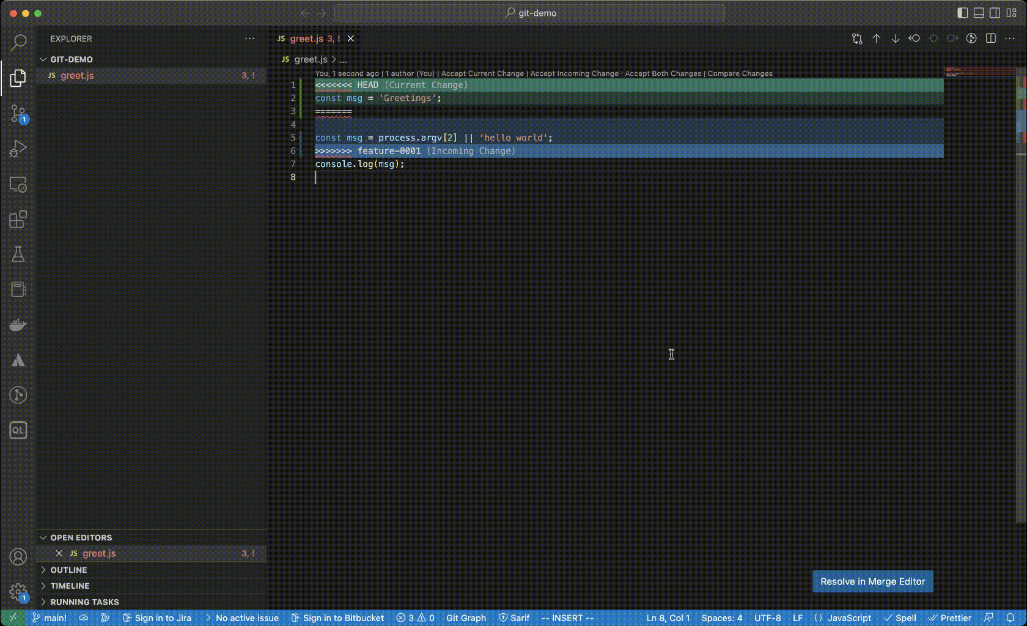Open the Explorer view icon
This screenshot has height=626, width=1027.
pyautogui.click(x=18, y=78)
